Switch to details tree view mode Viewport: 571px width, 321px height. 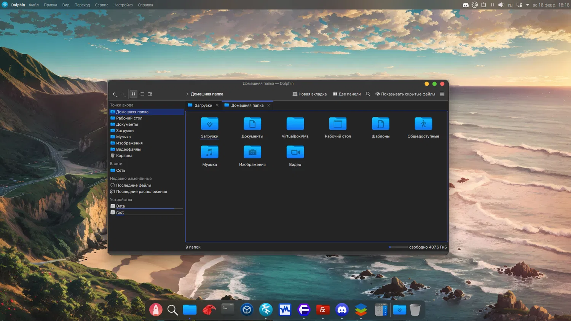pos(150,94)
